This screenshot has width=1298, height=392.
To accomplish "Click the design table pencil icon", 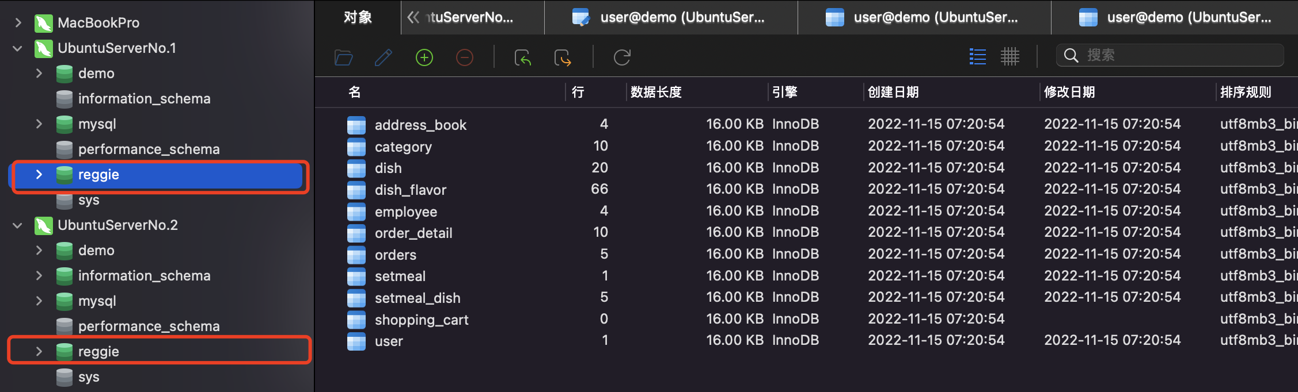I will 384,57.
